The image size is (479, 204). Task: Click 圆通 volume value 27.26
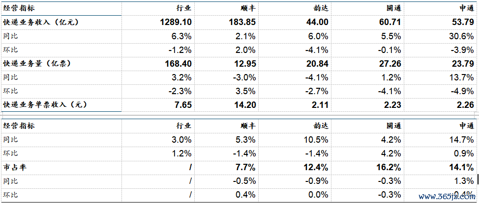[x=390, y=64]
